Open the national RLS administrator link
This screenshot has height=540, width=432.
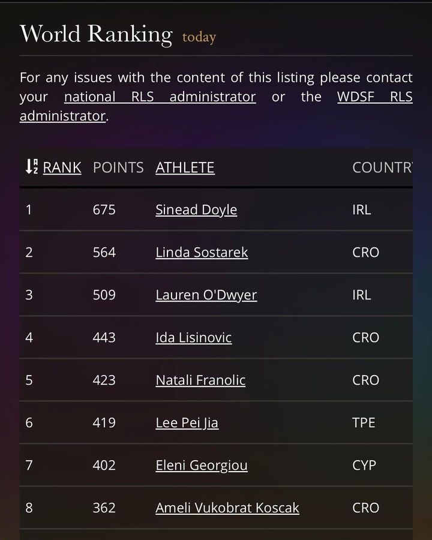point(160,97)
